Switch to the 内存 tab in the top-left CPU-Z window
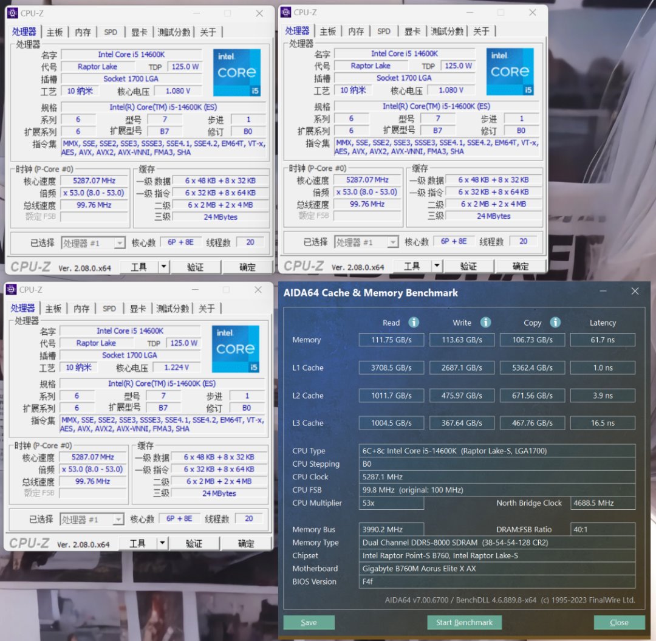 point(83,32)
